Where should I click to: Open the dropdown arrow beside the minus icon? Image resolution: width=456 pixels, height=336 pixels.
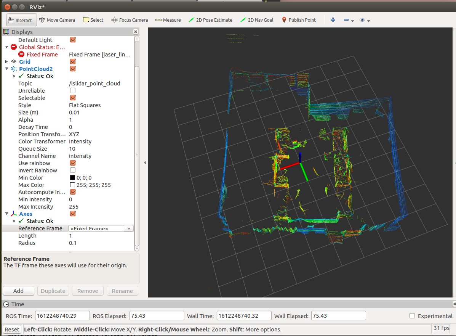(x=352, y=21)
